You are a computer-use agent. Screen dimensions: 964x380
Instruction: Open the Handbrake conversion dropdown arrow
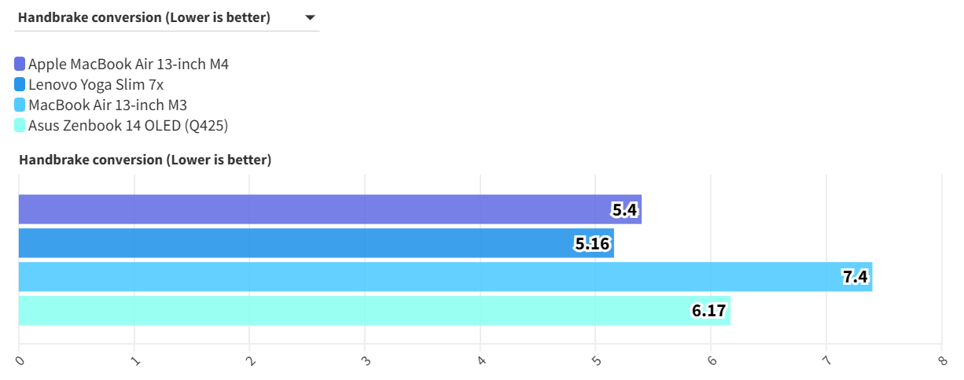[x=310, y=17]
